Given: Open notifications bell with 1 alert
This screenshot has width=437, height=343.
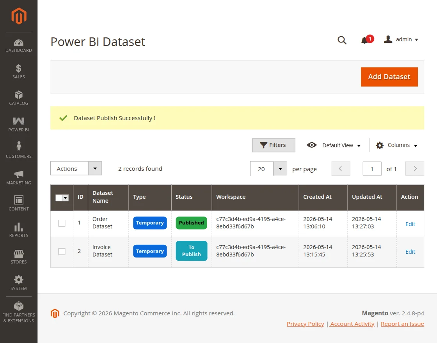Looking at the screenshot, I should pos(367,40).
